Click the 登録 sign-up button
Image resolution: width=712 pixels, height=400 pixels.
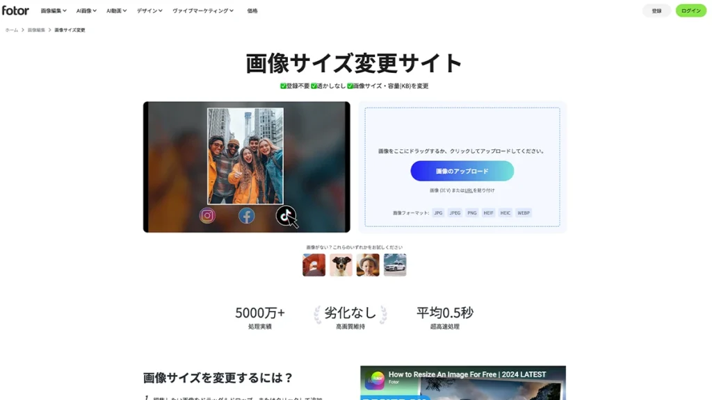point(656,11)
